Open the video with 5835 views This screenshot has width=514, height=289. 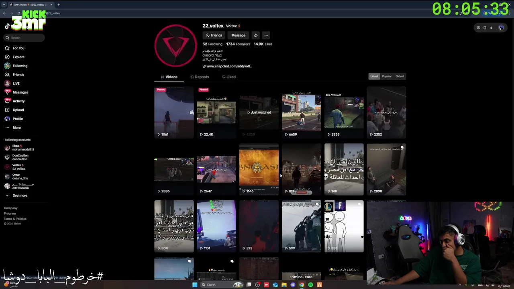[344, 112]
